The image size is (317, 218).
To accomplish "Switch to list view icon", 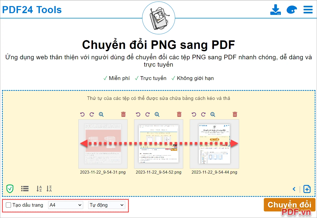I will pos(25,188).
